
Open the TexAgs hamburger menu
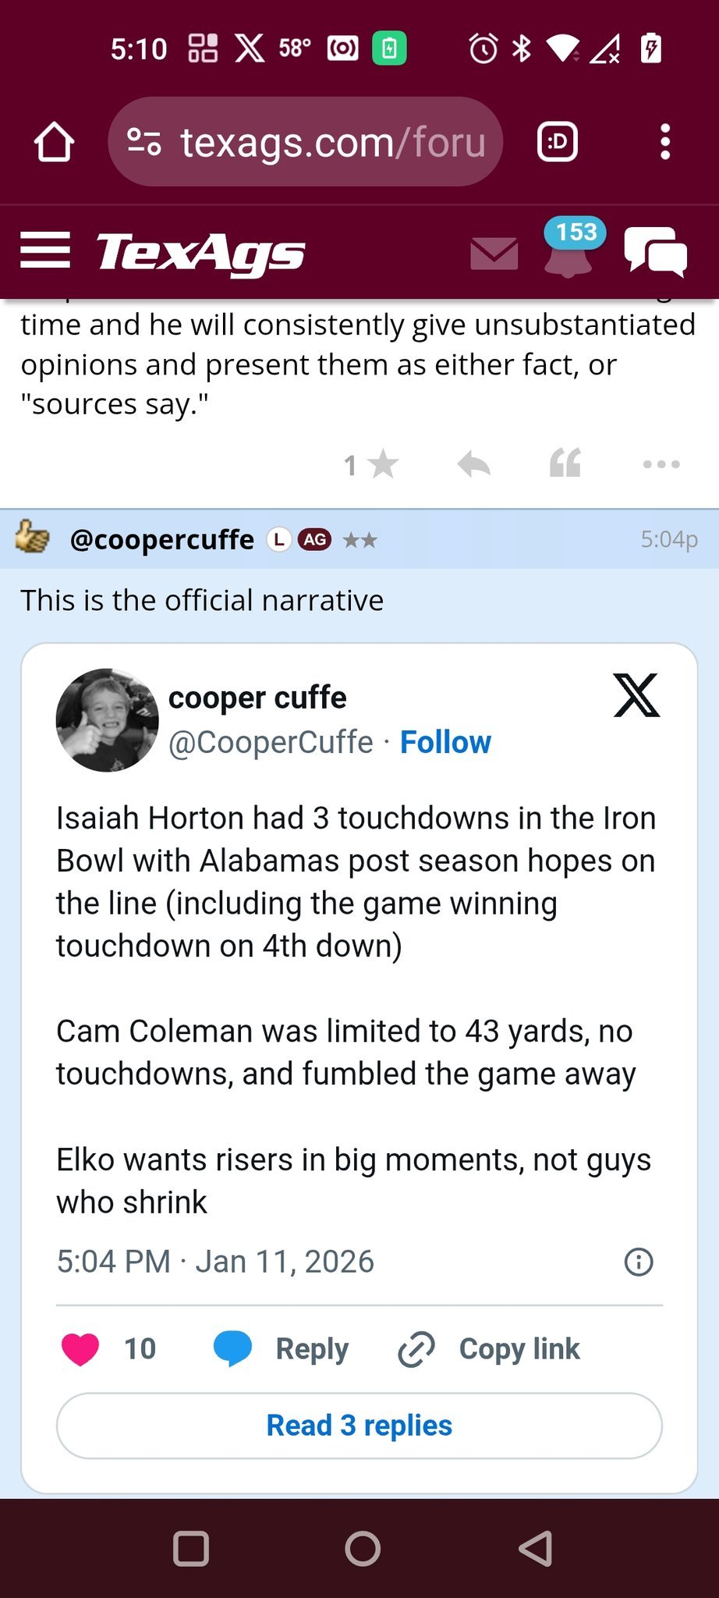45,251
